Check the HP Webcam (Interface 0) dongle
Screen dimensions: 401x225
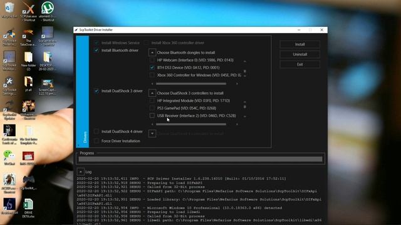[x=152, y=60]
